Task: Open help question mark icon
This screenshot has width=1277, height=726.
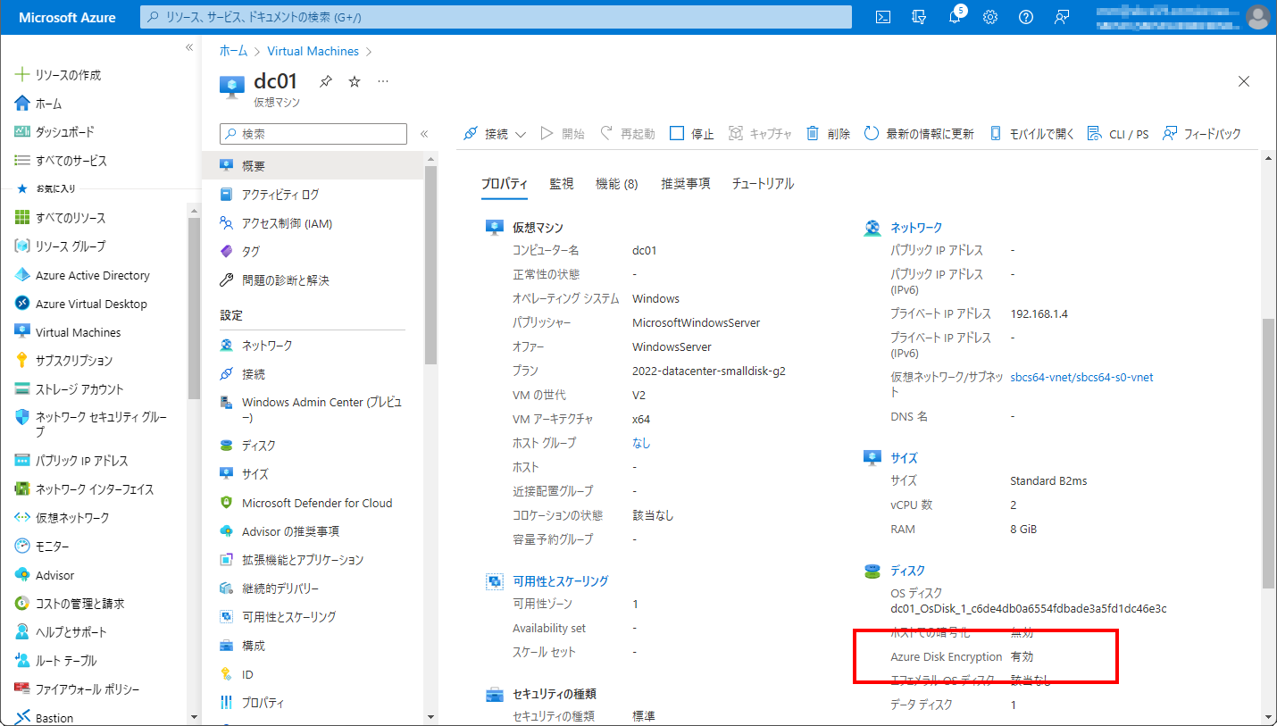Action: tap(1026, 17)
